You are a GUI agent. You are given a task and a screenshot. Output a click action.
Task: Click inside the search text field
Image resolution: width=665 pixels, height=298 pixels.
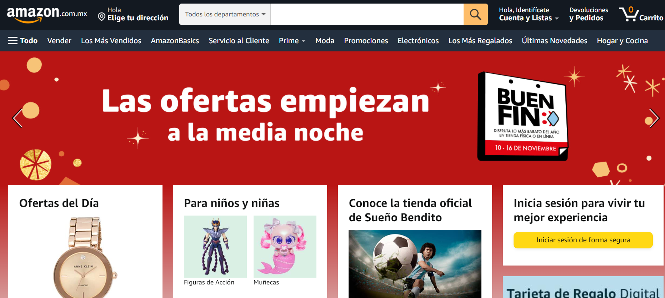pyautogui.click(x=367, y=14)
